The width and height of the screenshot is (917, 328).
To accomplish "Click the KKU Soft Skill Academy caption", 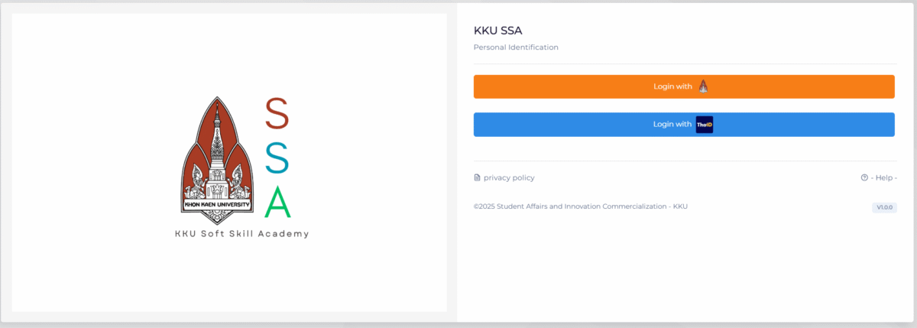I will point(241,234).
